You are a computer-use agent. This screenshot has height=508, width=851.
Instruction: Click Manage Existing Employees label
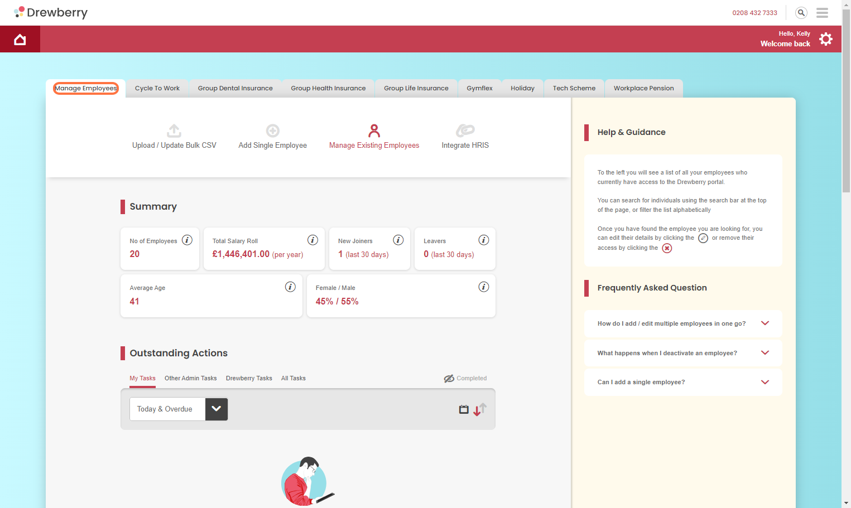(x=374, y=145)
